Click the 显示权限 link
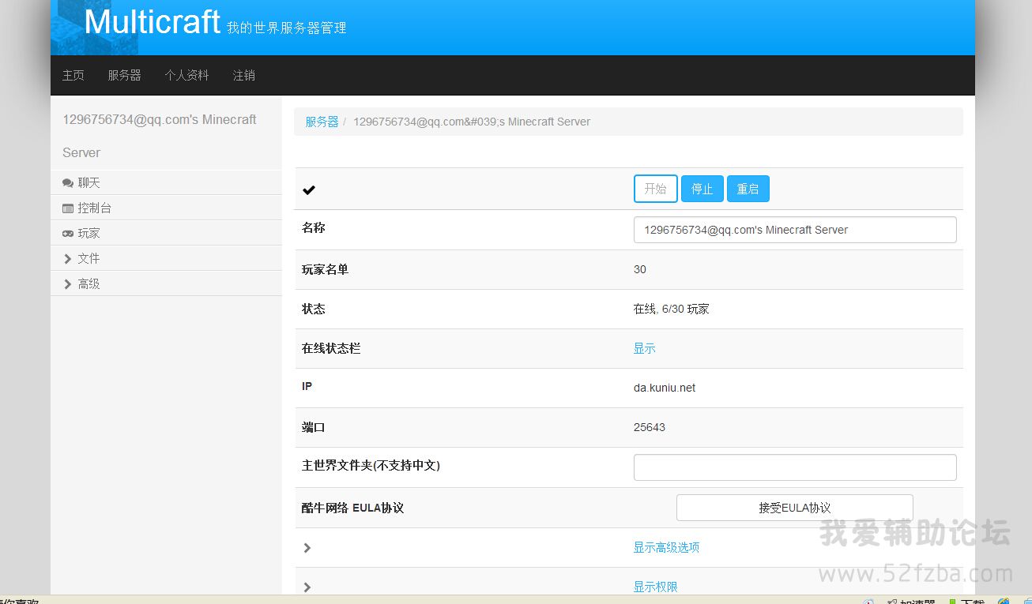The height and width of the screenshot is (604, 1032). [x=656, y=587]
